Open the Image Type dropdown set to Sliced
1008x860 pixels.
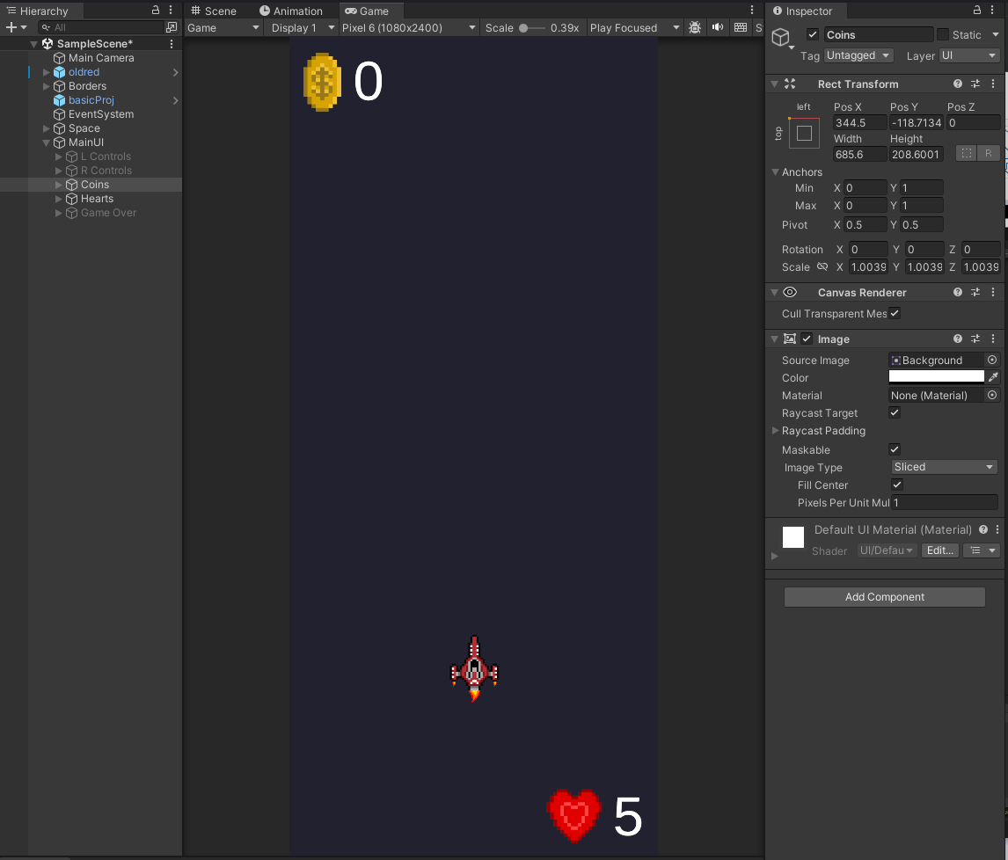coord(943,467)
